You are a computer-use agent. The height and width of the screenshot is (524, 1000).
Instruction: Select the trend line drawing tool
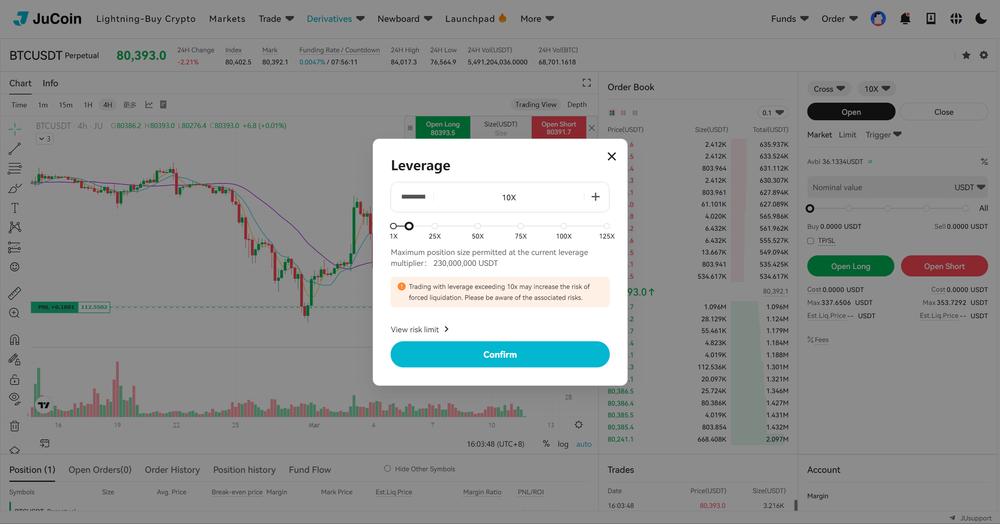(x=15, y=149)
